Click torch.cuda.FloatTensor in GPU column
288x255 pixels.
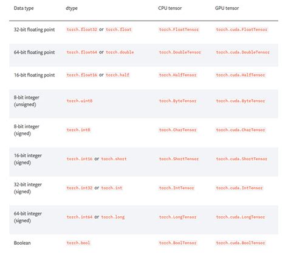tap(242, 30)
